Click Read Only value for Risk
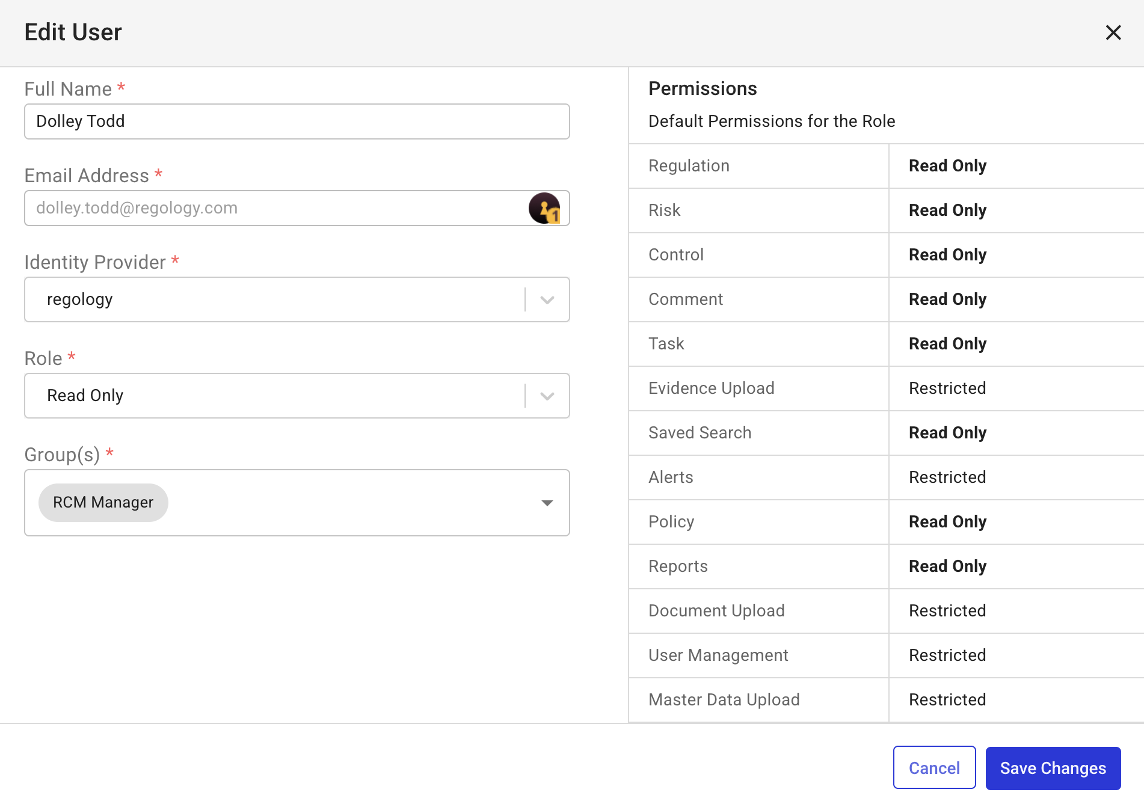 tap(947, 210)
